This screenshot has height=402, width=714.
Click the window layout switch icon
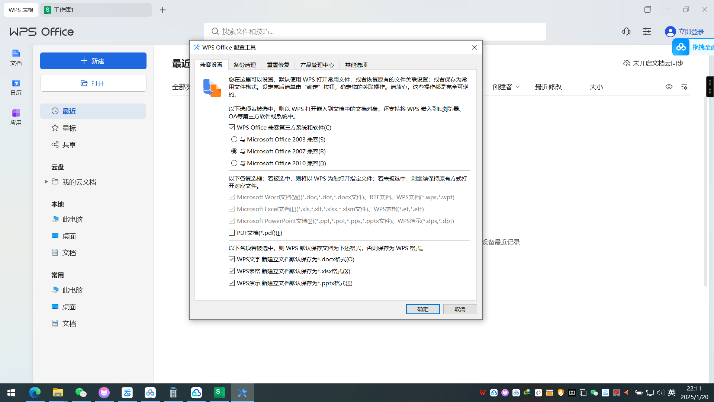pos(648,10)
